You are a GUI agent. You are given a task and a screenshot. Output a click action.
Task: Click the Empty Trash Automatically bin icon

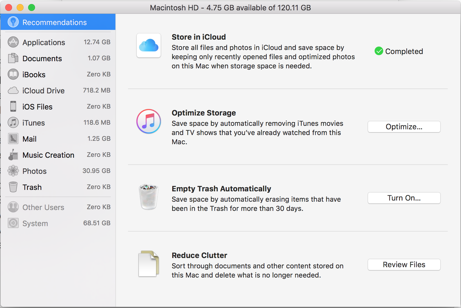pyautogui.click(x=149, y=197)
